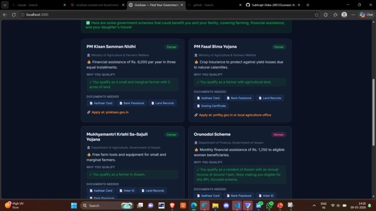This screenshot has height=211, width=376.
Task: Select Bank Passbook chip in Orunodoi card
Action: pyautogui.click(x=239, y=196)
